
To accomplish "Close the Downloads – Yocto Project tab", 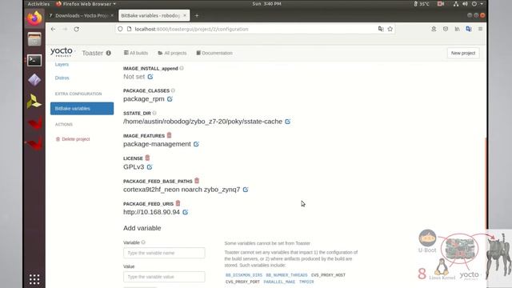I will [x=112, y=15].
